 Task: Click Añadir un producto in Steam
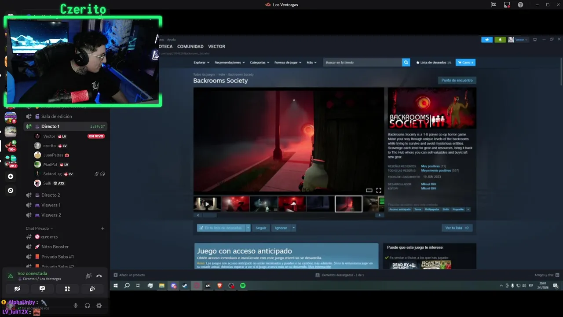click(x=129, y=275)
